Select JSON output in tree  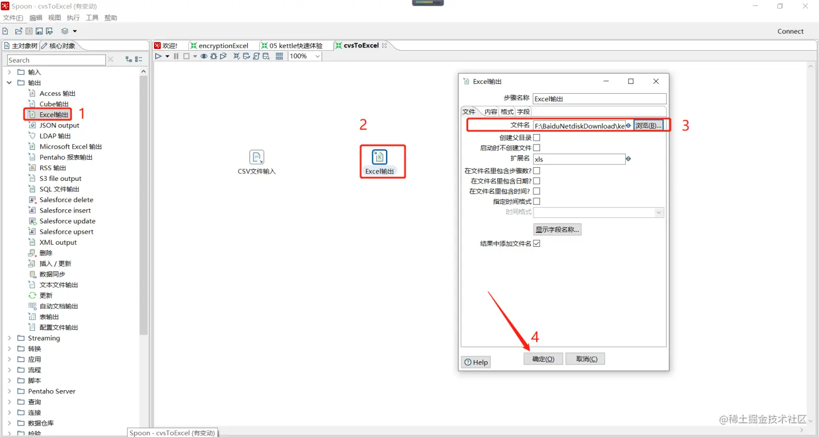(59, 125)
